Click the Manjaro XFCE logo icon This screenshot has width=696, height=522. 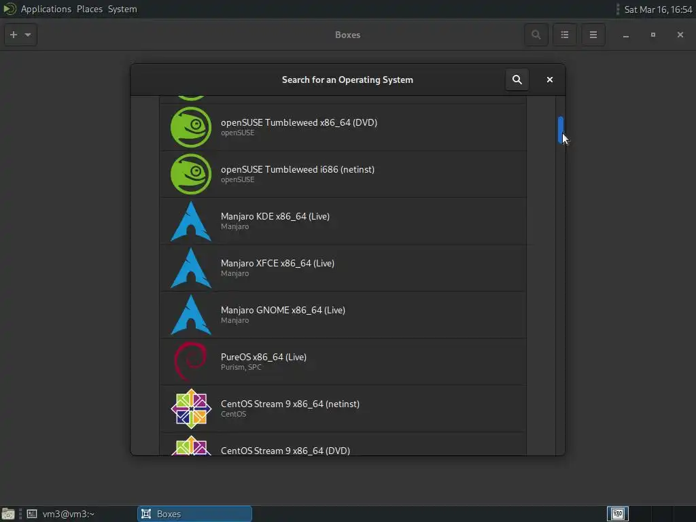[x=191, y=268]
